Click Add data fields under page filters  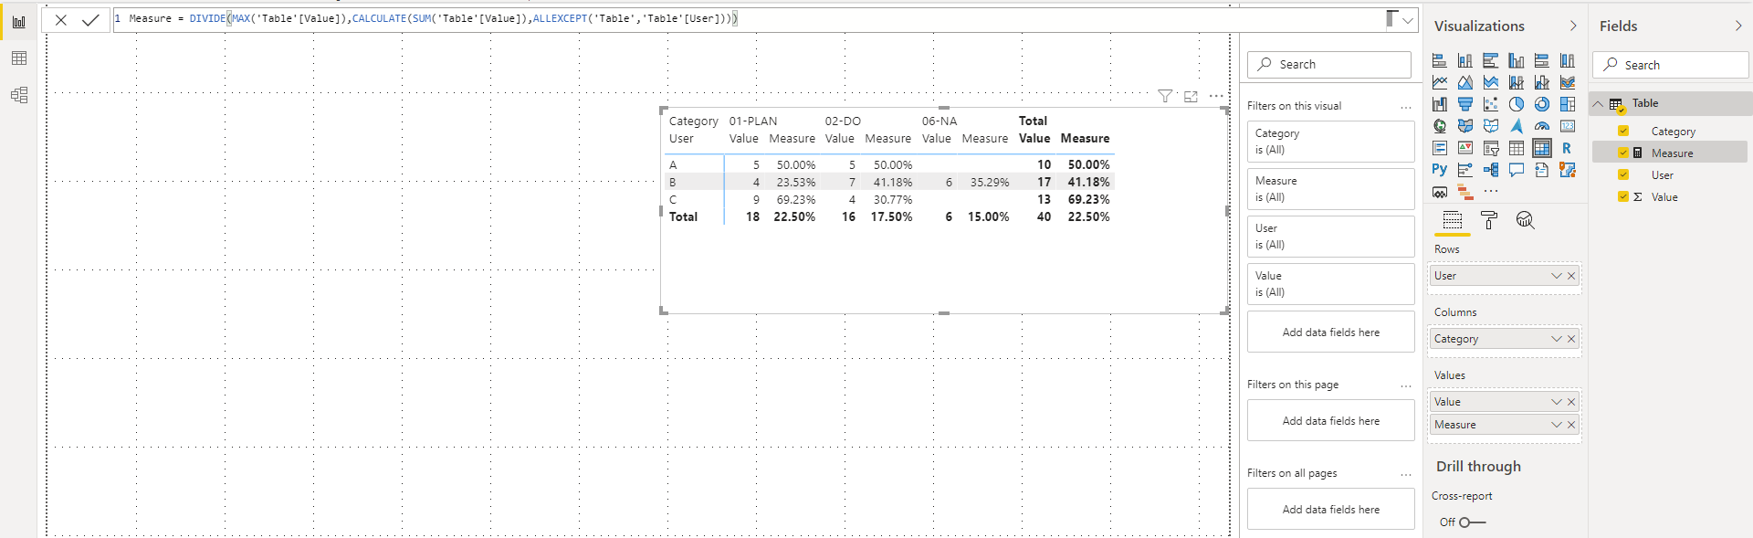point(1331,421)
